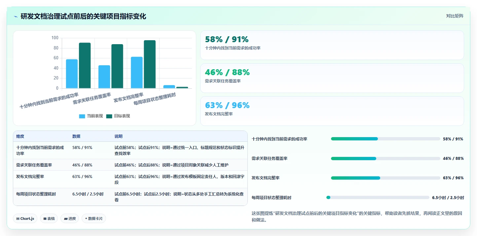Click the light blue 发布文档完整率 chart bar
The height and width of the screenshot is (236, 477).
coord(137,73)
